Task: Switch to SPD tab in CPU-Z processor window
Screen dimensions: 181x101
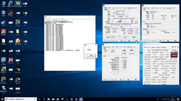Action: click(121, 8)
